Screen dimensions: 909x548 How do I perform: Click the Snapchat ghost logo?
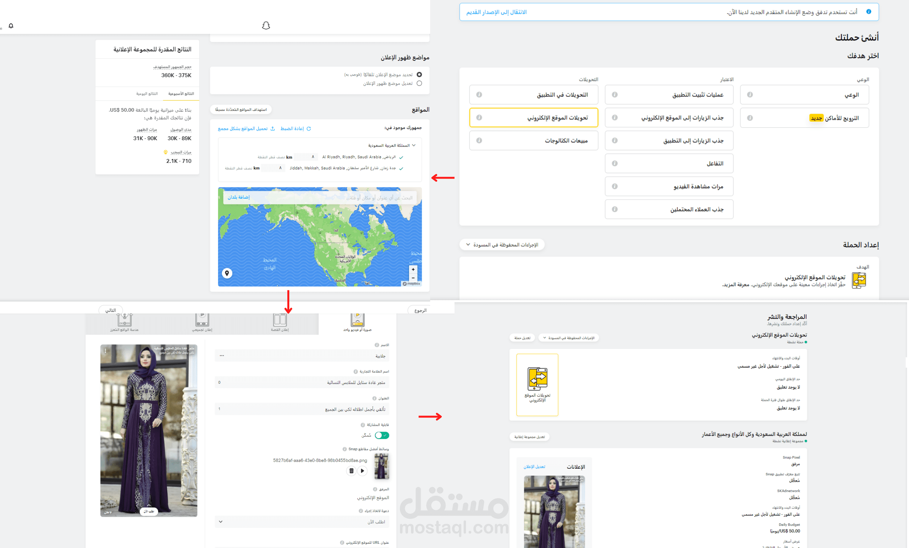266,26
